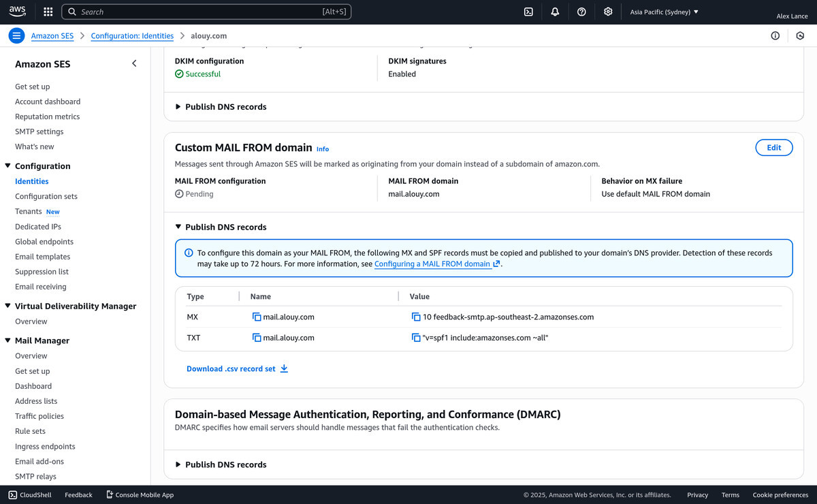
Task: Open the Asia Pacific (Sydney) region dropdown
Action: [x=664, y=12]
